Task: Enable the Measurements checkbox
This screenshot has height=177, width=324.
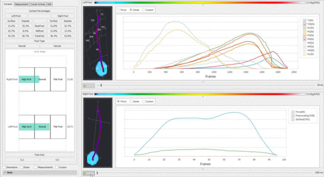Action: click(x=36, y=168)
